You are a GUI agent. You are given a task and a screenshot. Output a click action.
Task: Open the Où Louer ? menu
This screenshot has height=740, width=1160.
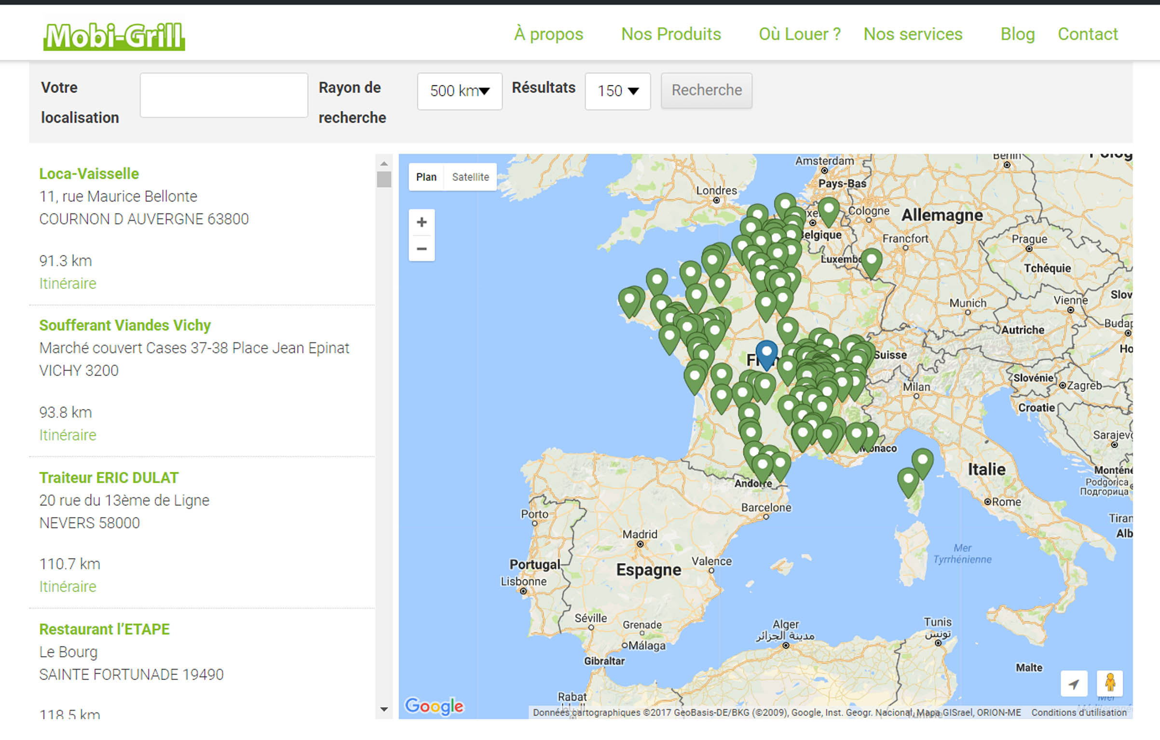(800, 34)
